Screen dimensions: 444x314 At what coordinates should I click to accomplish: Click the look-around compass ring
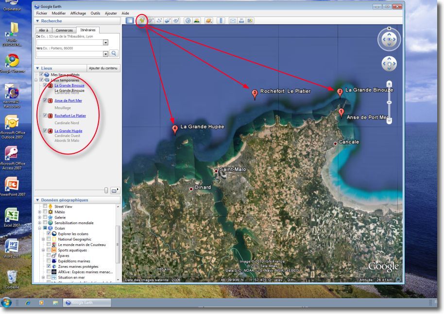tap(389, 39)
